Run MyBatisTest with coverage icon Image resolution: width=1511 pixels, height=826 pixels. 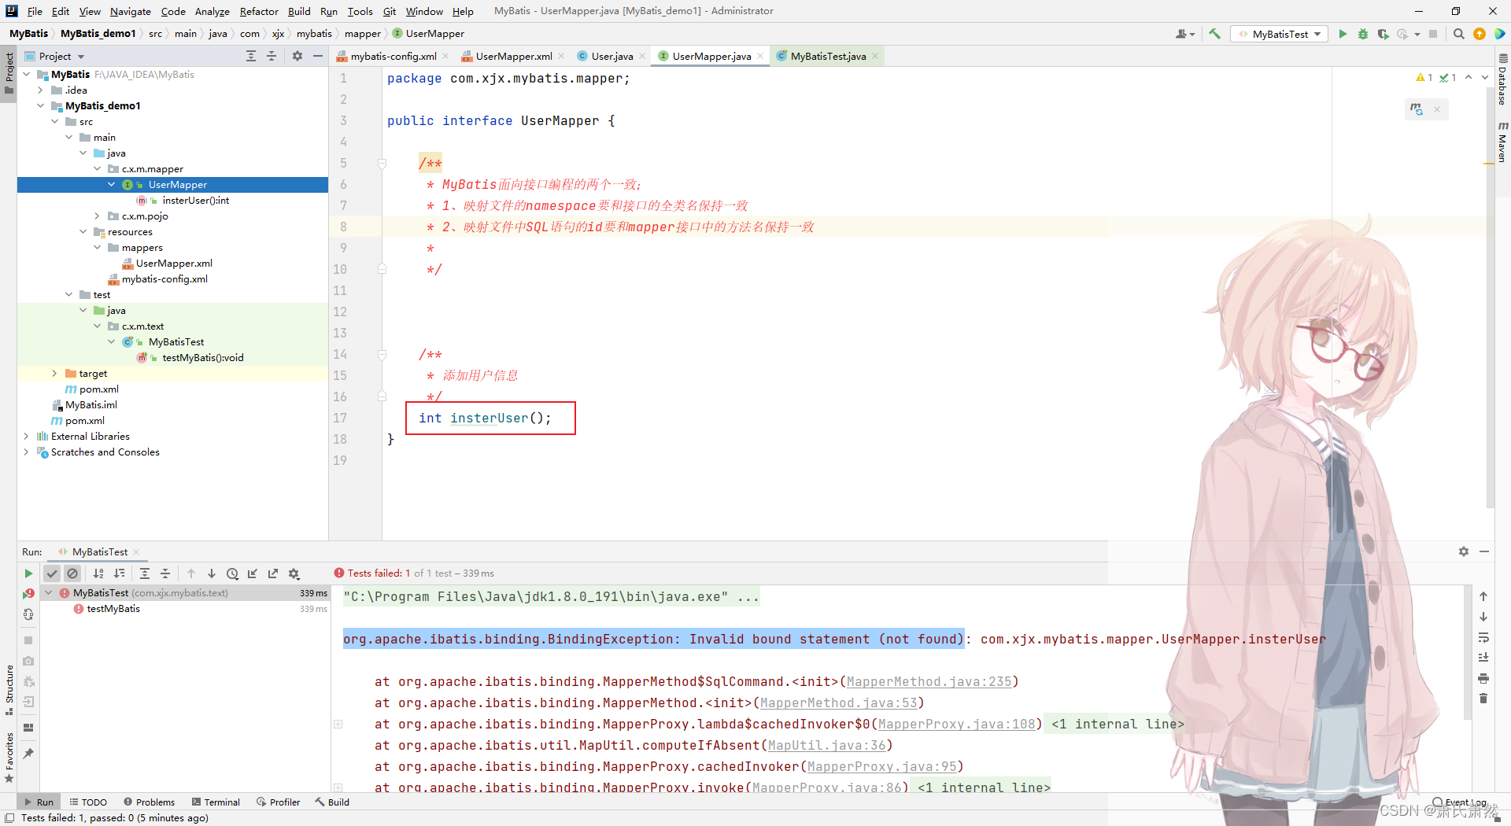(x=1383, y=34)
